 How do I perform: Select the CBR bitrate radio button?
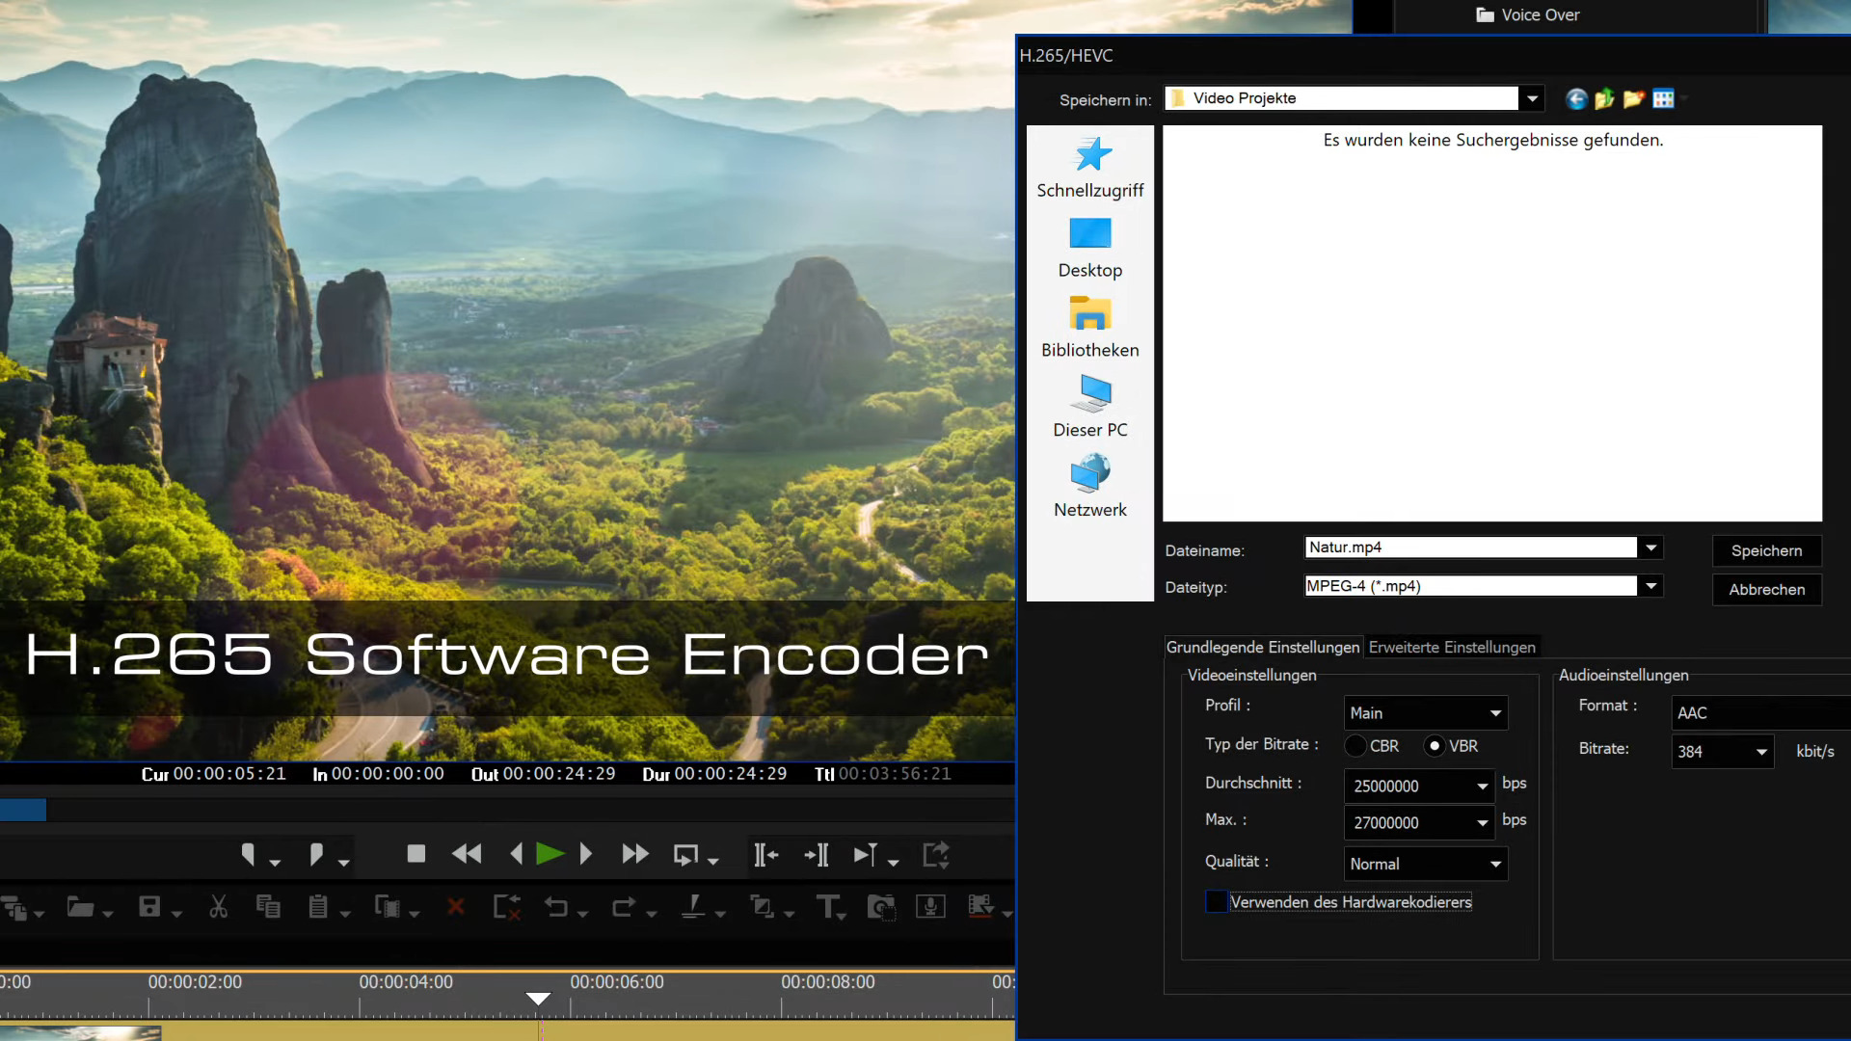click(1355, 746)
